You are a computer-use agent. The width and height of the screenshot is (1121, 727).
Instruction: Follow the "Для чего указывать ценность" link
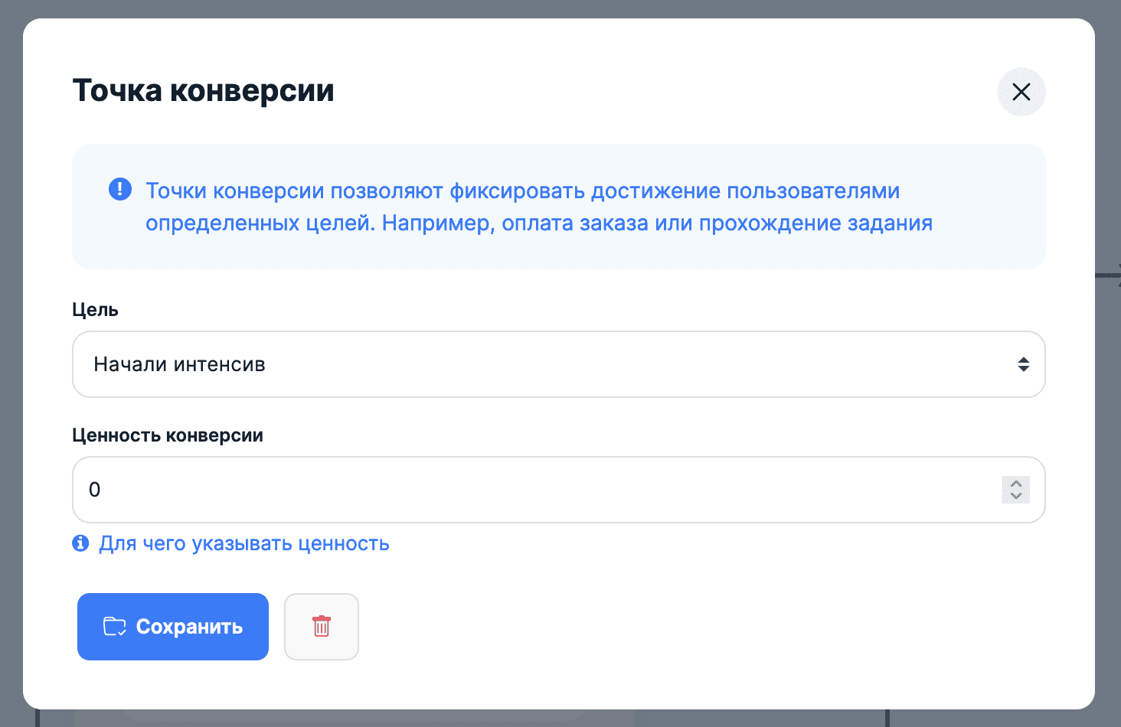coord(244,543)
